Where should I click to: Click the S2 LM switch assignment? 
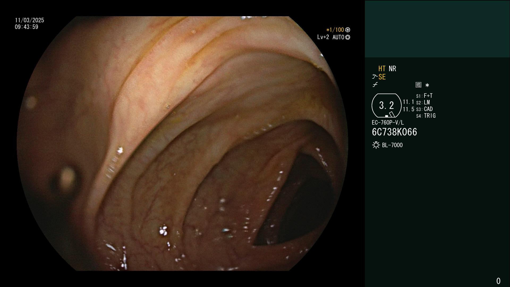423,102
